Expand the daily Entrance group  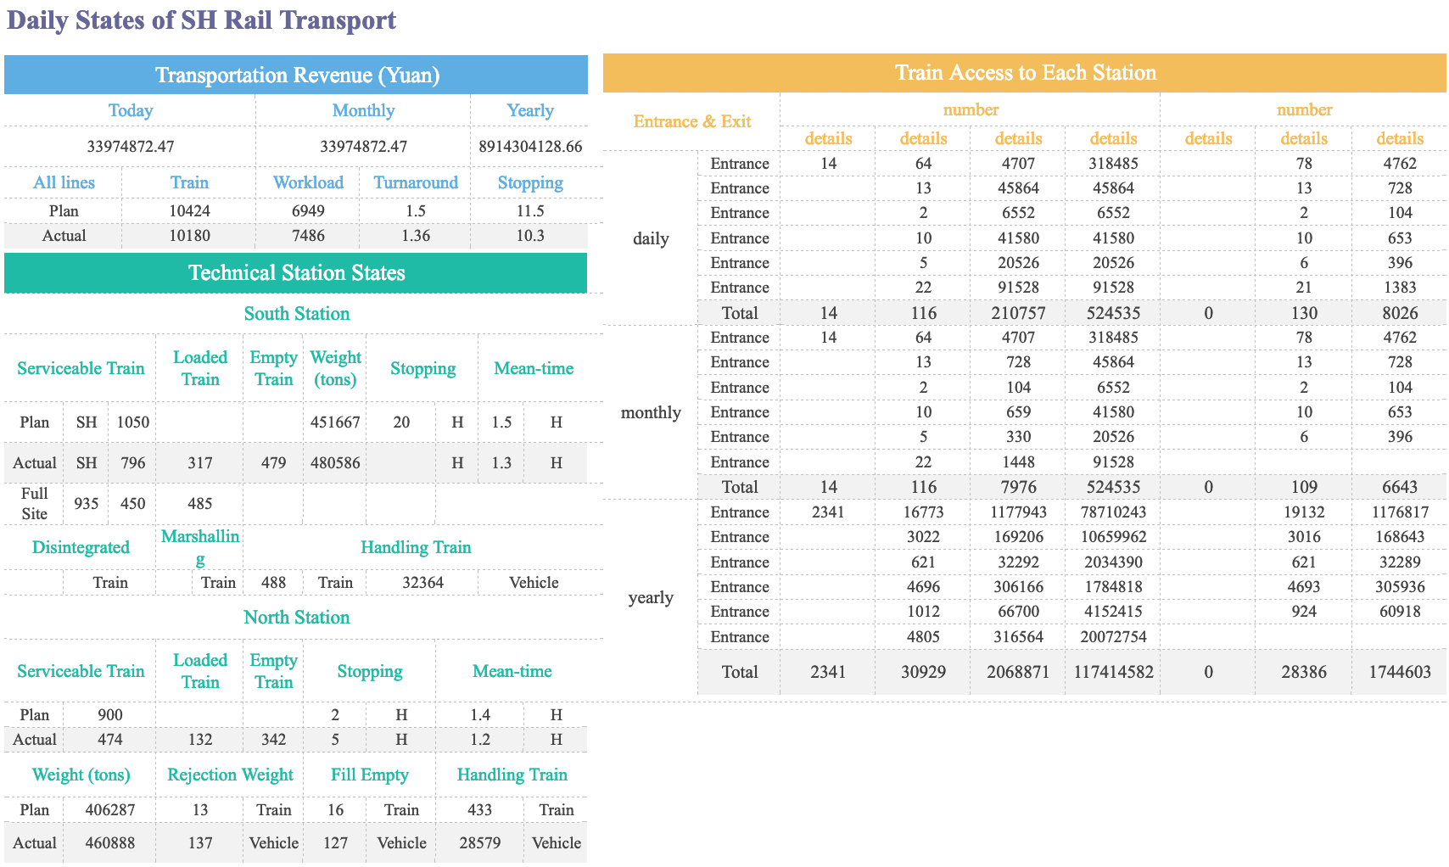pos(650,238)
